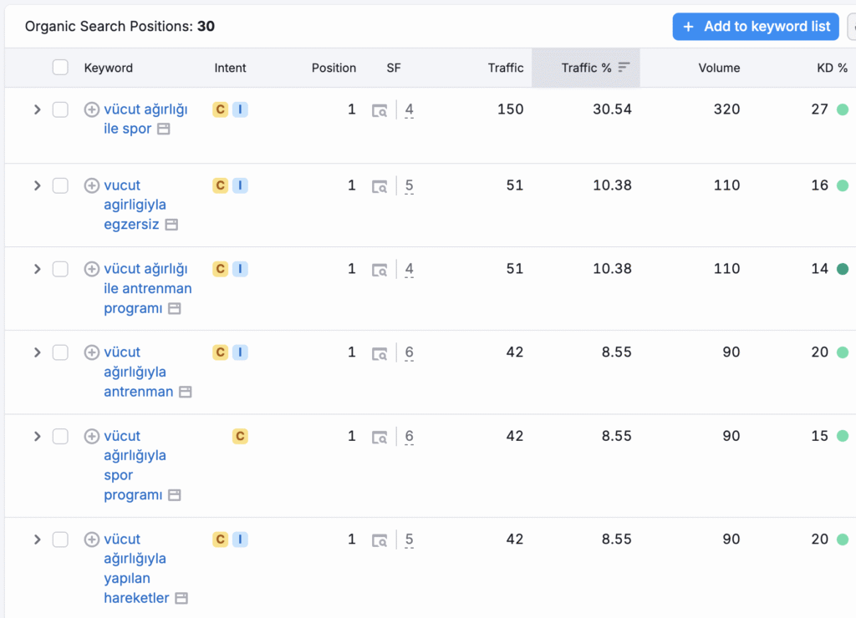The image size is (856, 618).
Task: Select the checkbox on the "vücut ağırlığıyla spor programı" row
Action: click(x=60, y=435)
